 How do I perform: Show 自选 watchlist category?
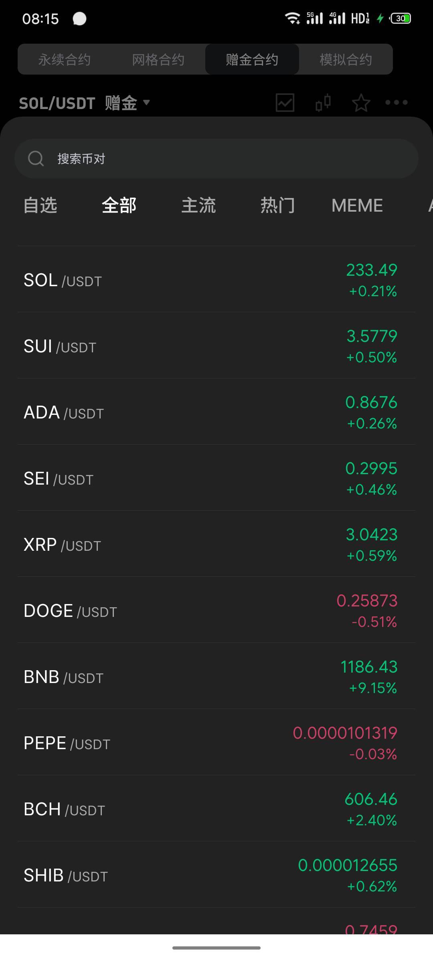(40, 206)
